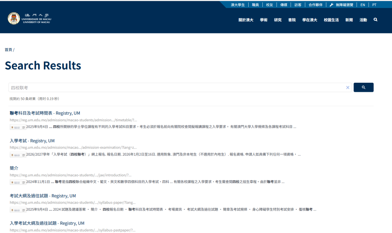The width and height of the screenshot is (392, 233).
Task: Clear the search box with X icon
Action: [347, 87]
